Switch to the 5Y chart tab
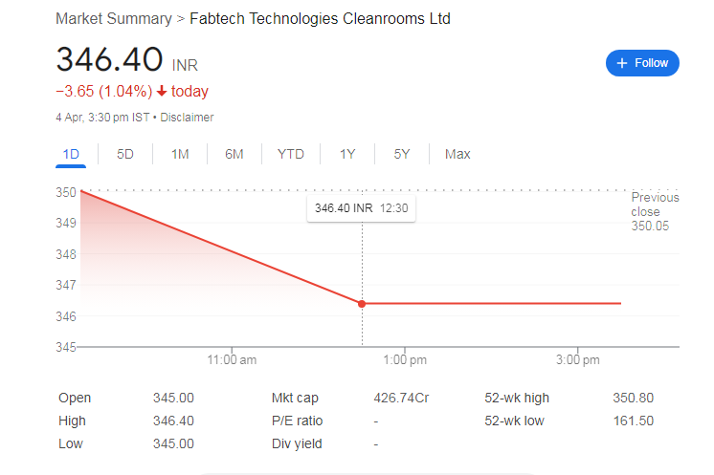The width and height of the screenshot is (714, 475). click(402, 154)
